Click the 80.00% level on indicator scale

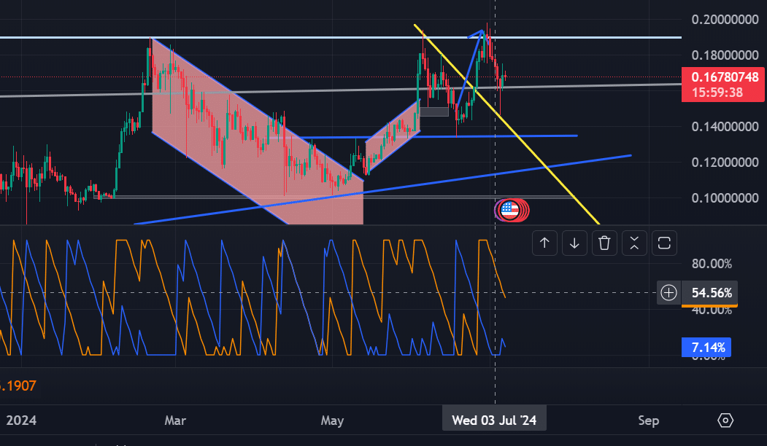click(711, 264)
